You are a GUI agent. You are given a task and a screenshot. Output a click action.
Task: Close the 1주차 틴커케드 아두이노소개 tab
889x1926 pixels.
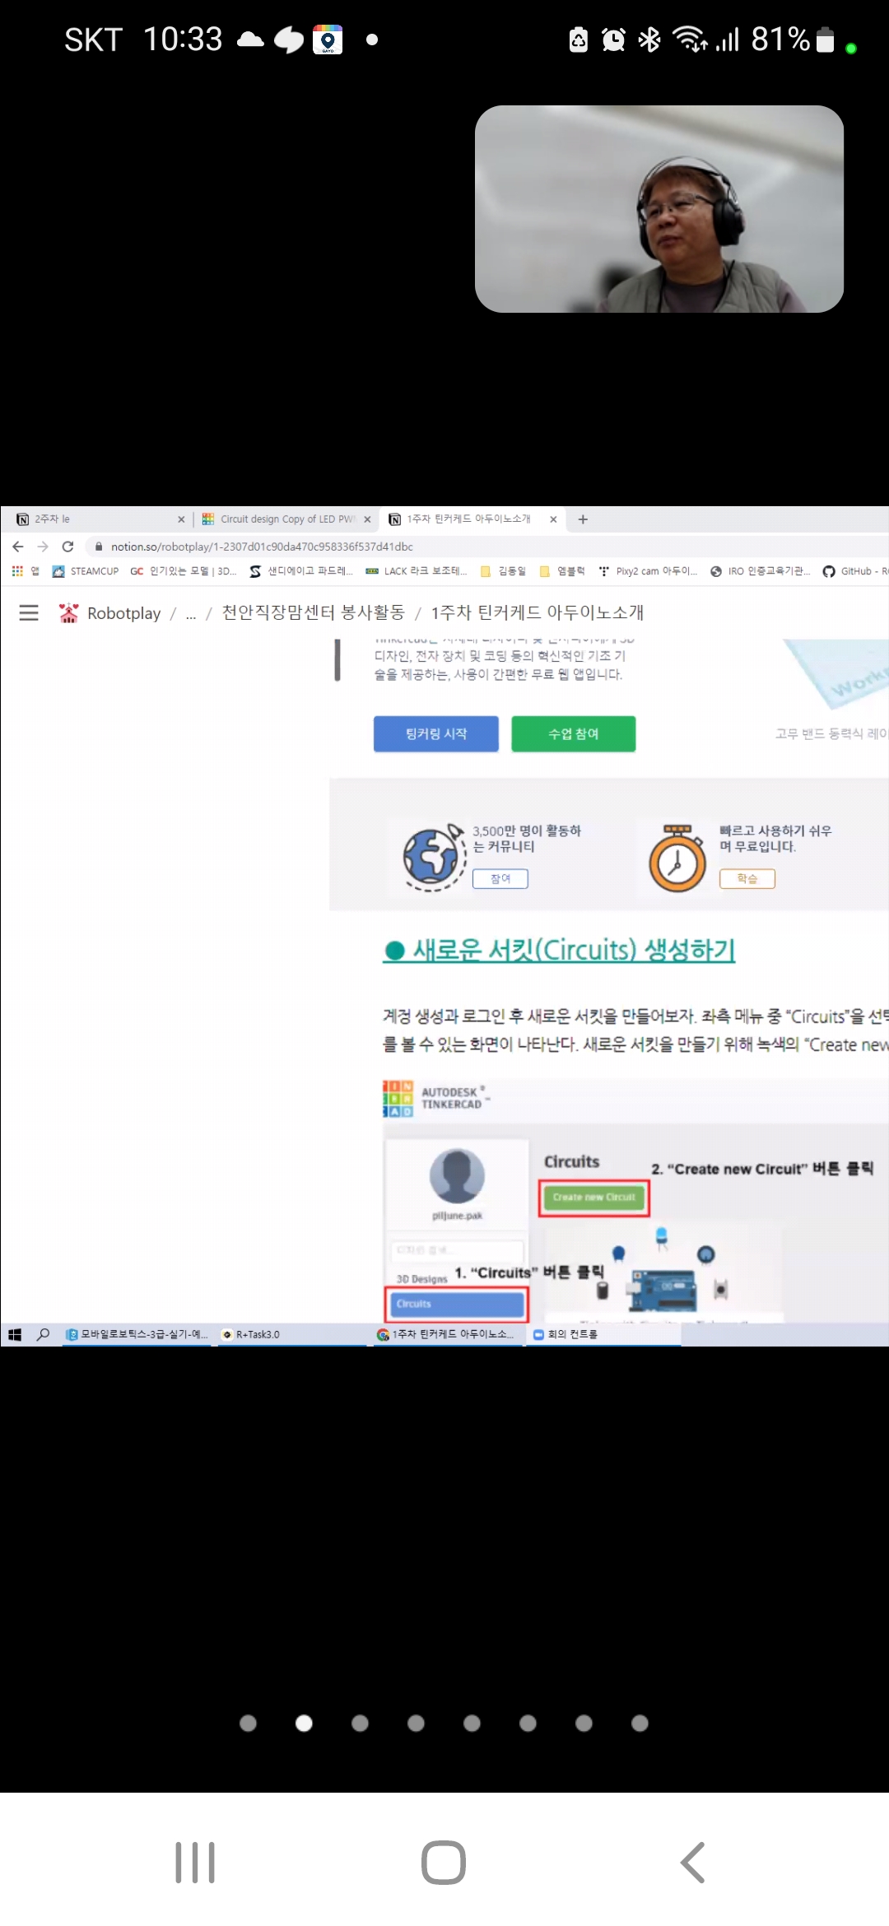[553, 519]
